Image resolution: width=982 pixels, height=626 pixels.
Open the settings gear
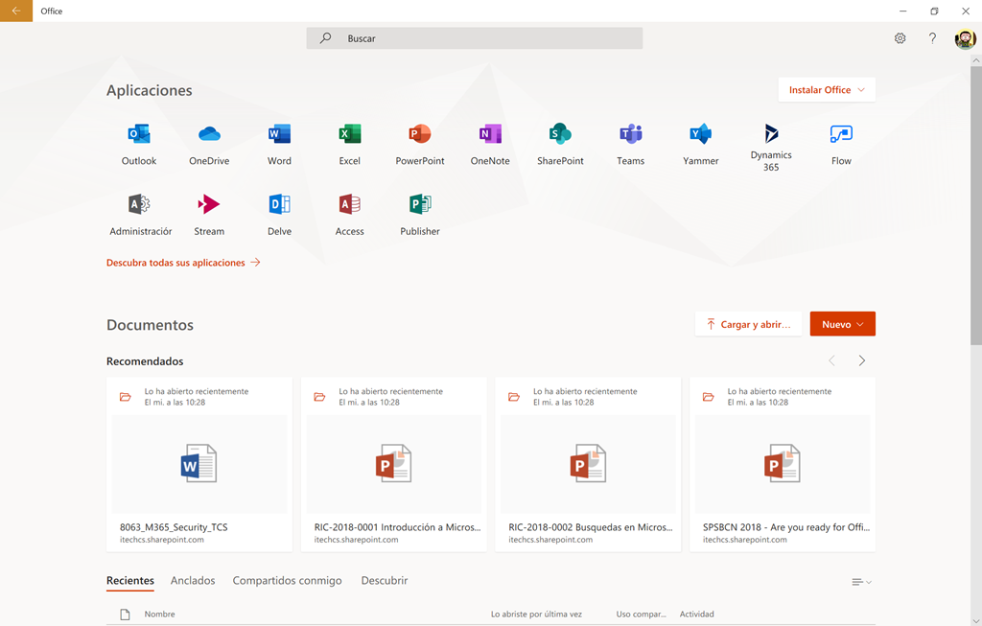click(x=900, y=37)
